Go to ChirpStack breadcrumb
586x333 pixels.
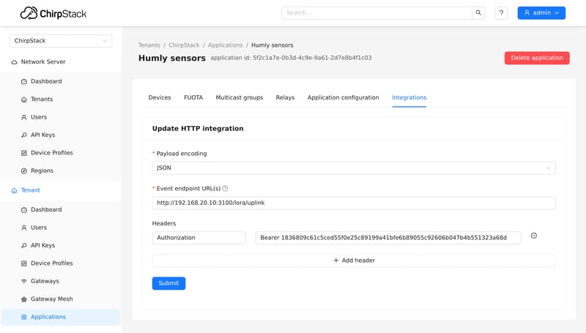[x=184, y=45]
